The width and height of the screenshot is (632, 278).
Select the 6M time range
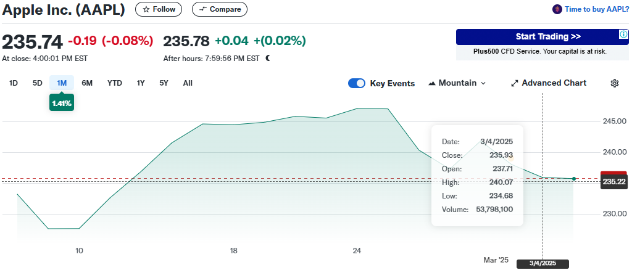tap(87, 83)
